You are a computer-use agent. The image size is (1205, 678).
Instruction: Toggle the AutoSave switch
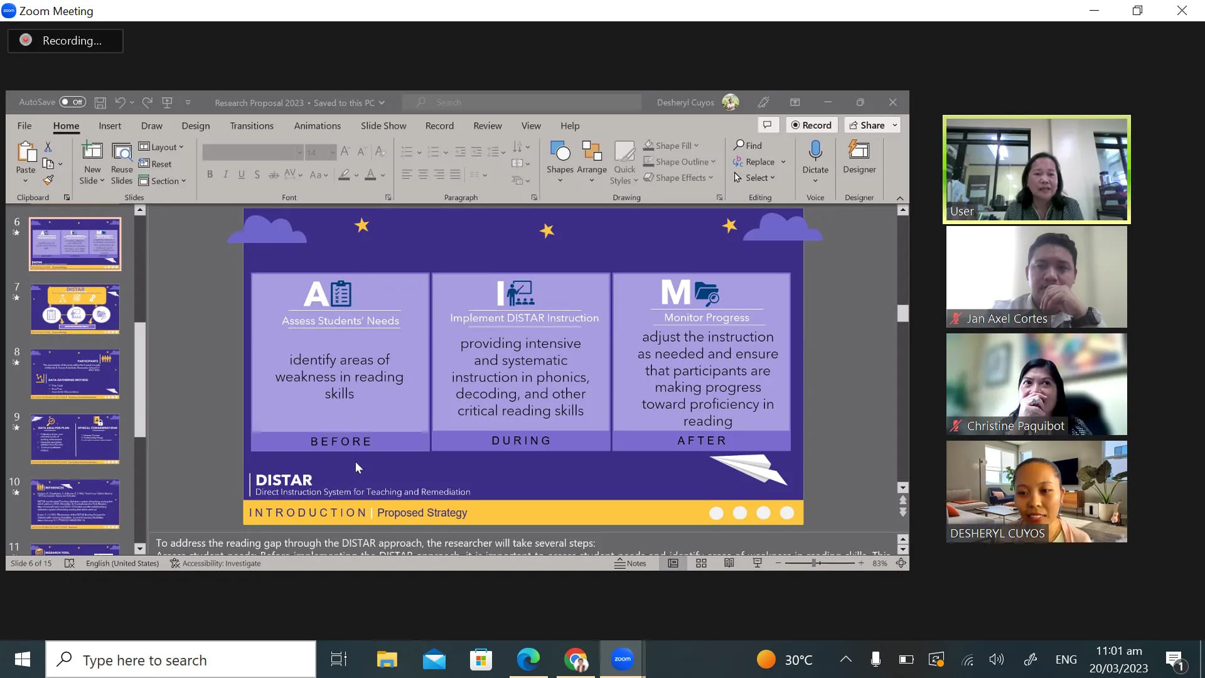(72, 102)
